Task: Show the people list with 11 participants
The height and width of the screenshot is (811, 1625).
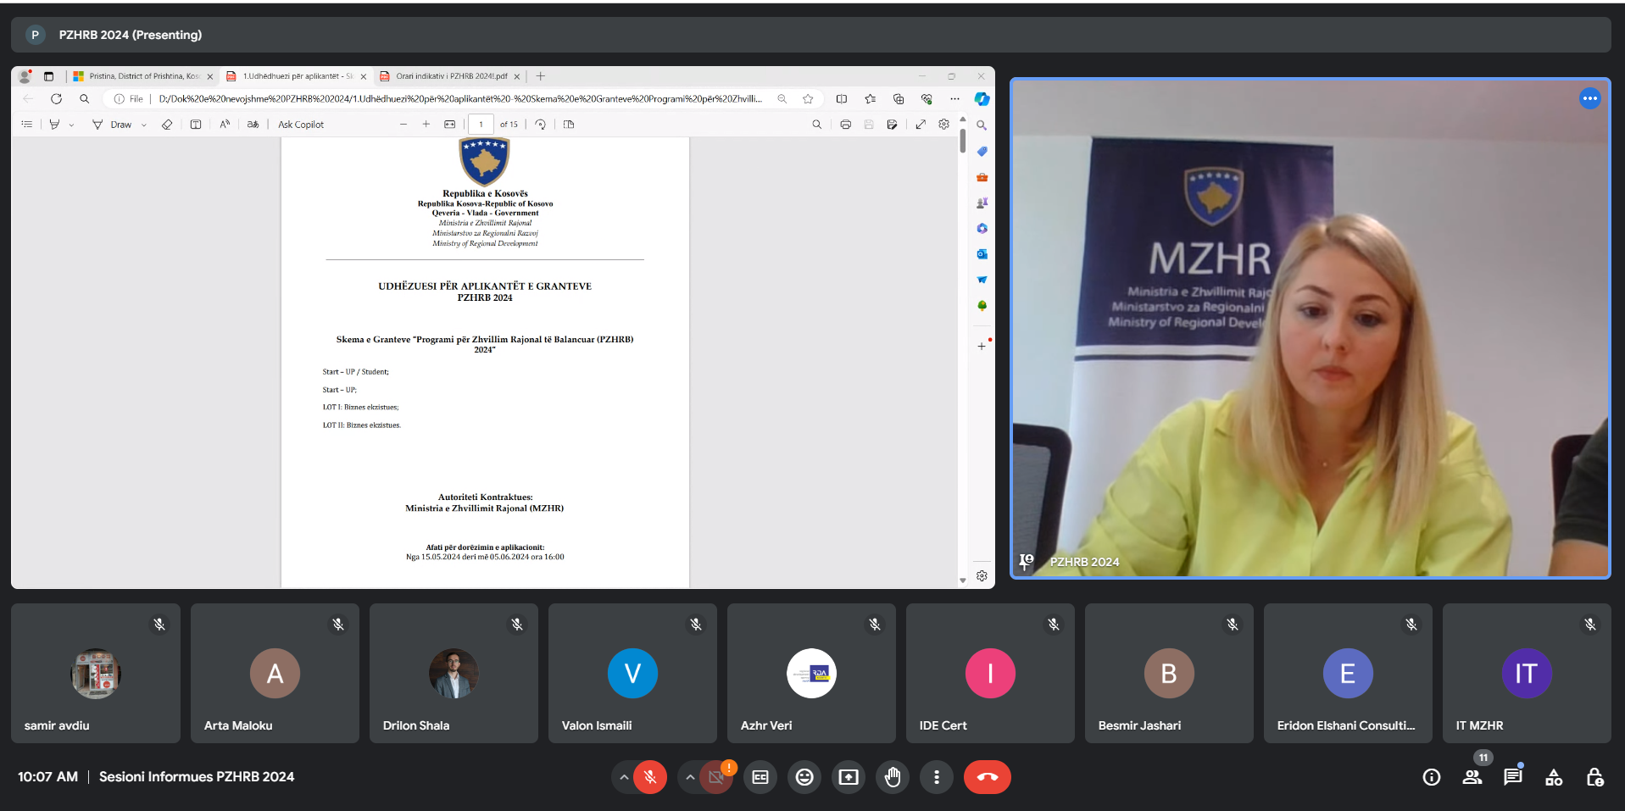Action: pos(1472,777)
